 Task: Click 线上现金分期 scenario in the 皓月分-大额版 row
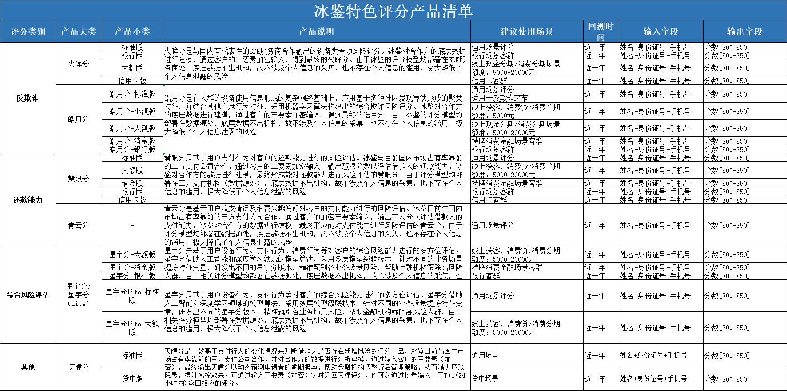pos(527,128)
